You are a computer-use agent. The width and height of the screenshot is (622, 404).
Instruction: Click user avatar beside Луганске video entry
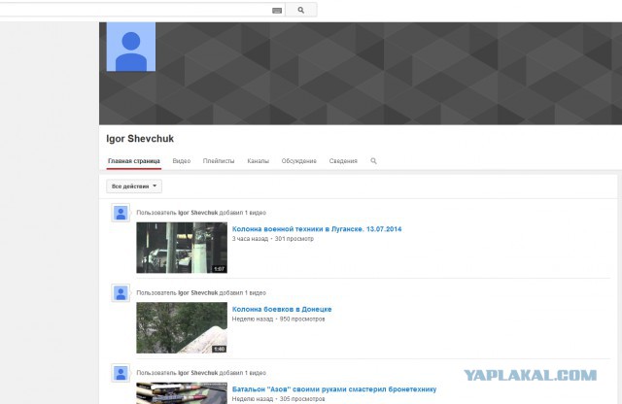(121, 213)
